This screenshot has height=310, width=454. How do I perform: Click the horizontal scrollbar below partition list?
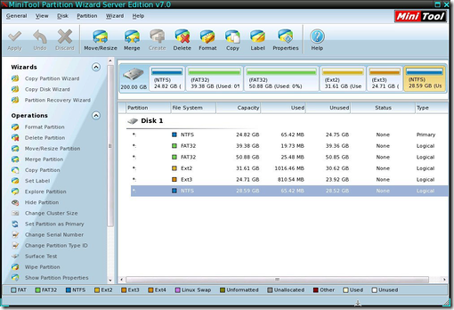277,280
